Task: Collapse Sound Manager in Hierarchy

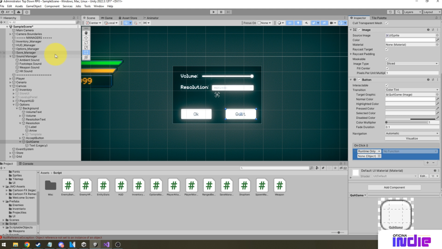Action: click(x=11, y=57)
